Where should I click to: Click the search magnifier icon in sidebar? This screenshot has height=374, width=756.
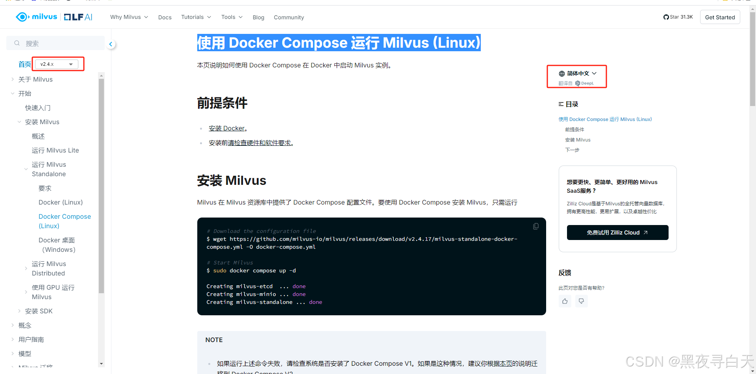pyautogui.click(x=17, y=43)
